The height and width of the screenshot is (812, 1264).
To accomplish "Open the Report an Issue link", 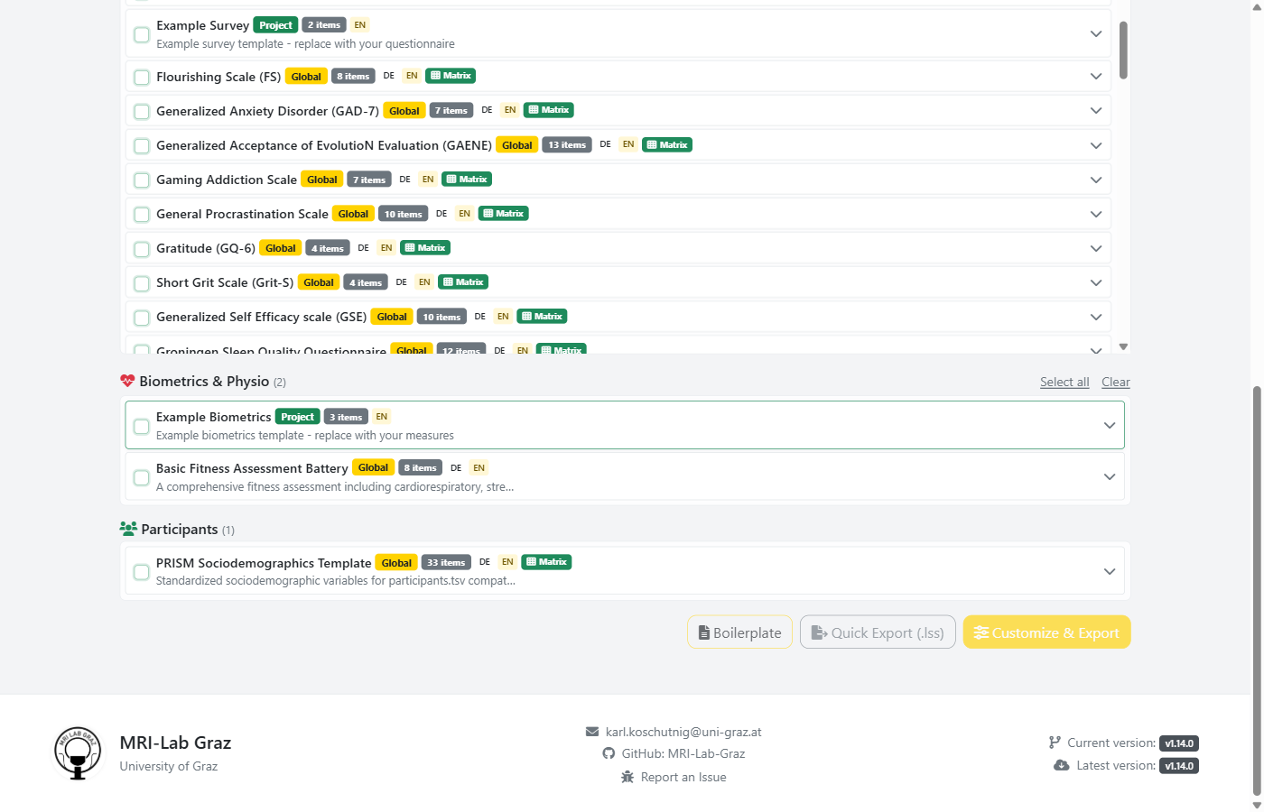I will pos(683,777).
